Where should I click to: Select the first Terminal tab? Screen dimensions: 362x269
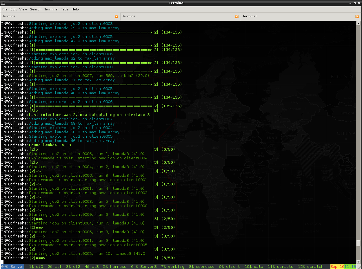[x=9, y=16]
